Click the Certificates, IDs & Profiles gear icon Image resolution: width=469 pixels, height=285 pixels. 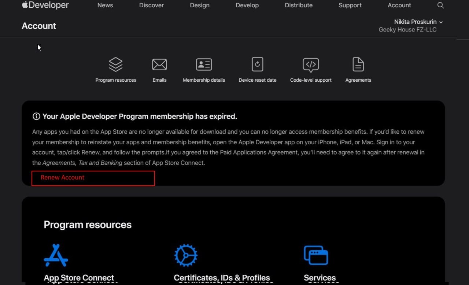186,255
